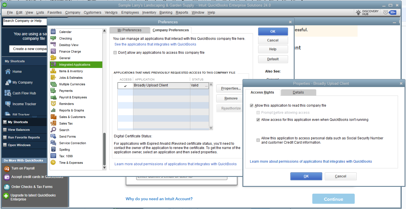This screenshot has width=406, height=209.
Task: Click the Cash Flow Hub icon
Action: coord(8,93)
